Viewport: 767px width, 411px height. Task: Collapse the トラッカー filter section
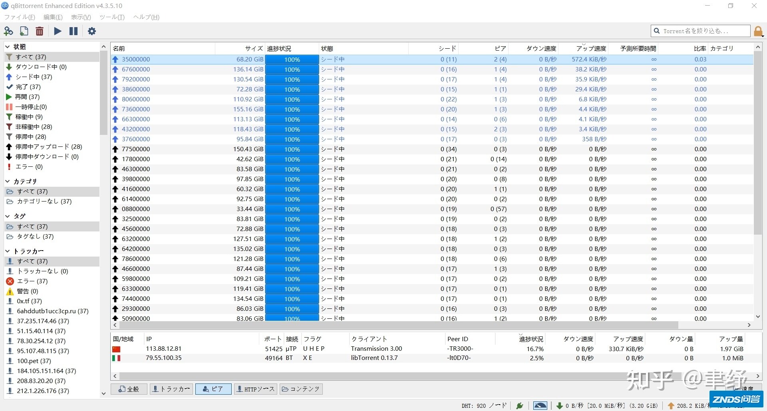[x=8, y=251]
